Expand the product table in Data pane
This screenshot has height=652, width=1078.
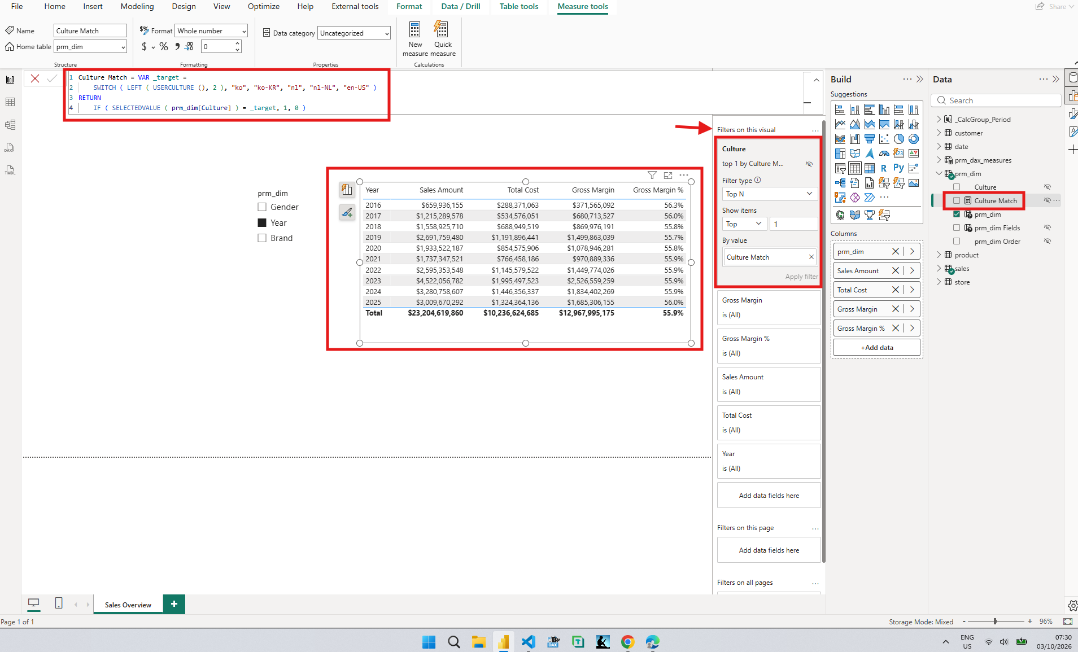pos(939,255)
